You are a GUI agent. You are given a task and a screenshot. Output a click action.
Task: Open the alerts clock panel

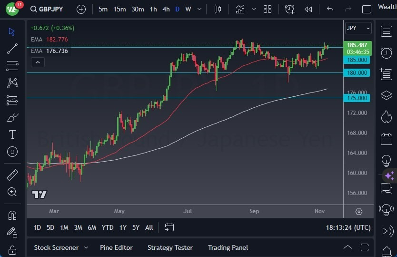tap(387, 53)
